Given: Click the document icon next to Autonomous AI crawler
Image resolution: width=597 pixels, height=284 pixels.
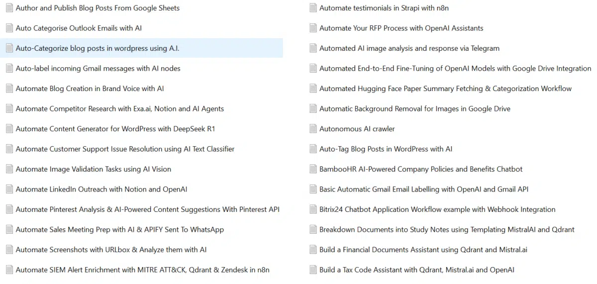Looking at the screenshot, I should [x=313, y=129].
